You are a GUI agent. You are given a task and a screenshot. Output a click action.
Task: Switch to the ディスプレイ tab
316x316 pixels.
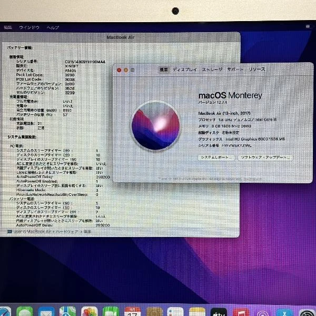click(185, 70)
